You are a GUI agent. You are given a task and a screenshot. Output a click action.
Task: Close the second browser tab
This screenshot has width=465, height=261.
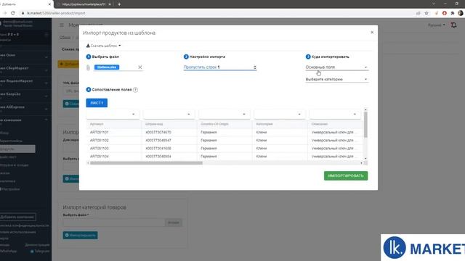coord(110,4)
